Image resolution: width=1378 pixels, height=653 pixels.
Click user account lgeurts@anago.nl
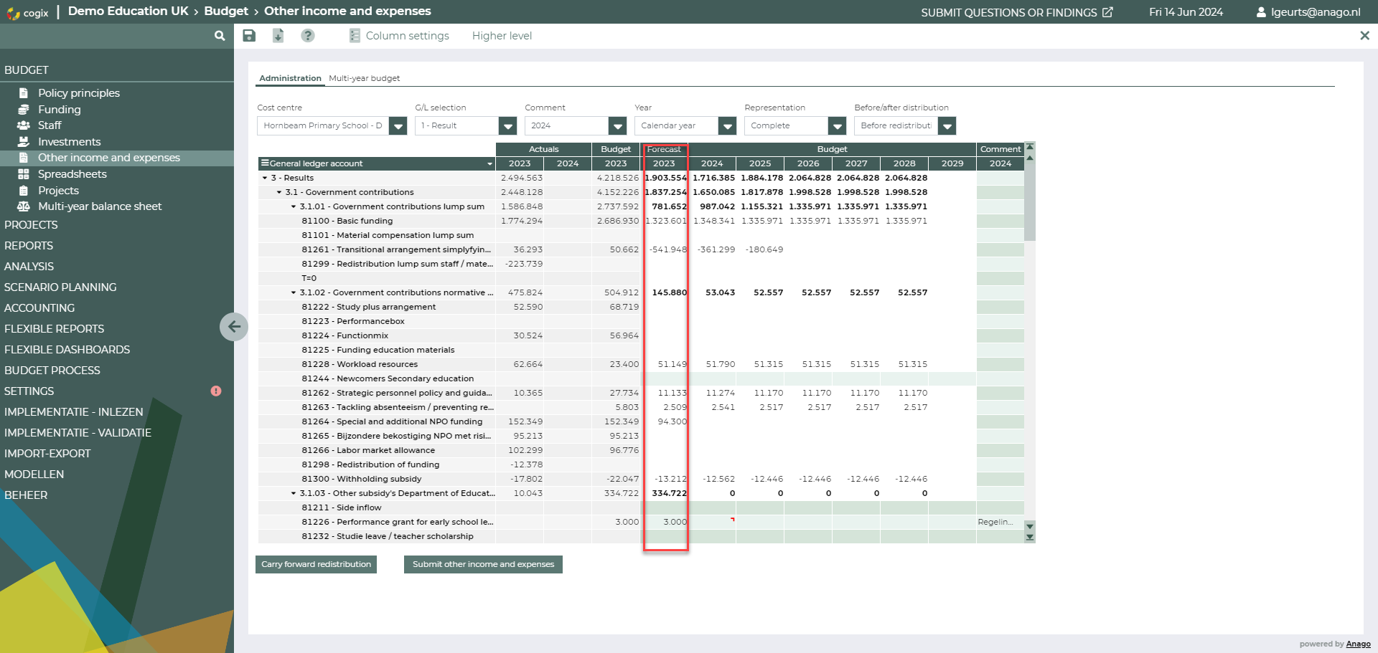point(1315,12)
